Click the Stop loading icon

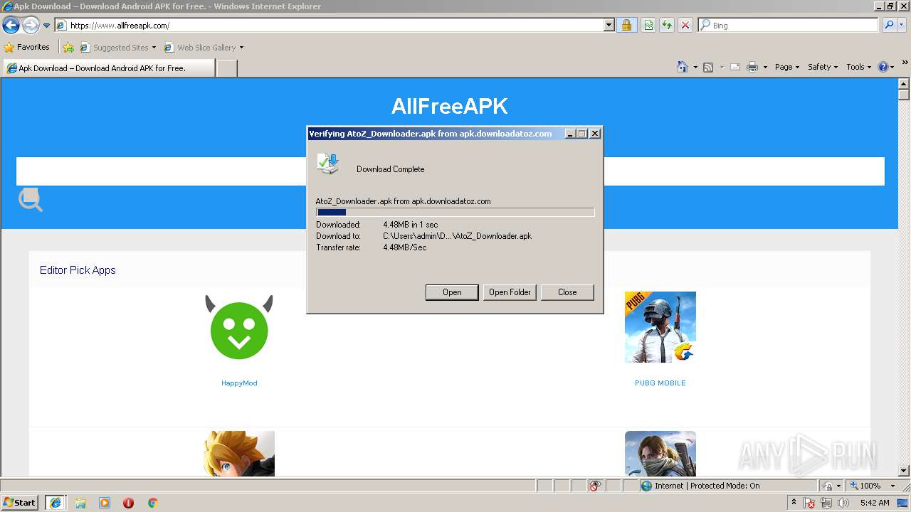pos(685,26)
